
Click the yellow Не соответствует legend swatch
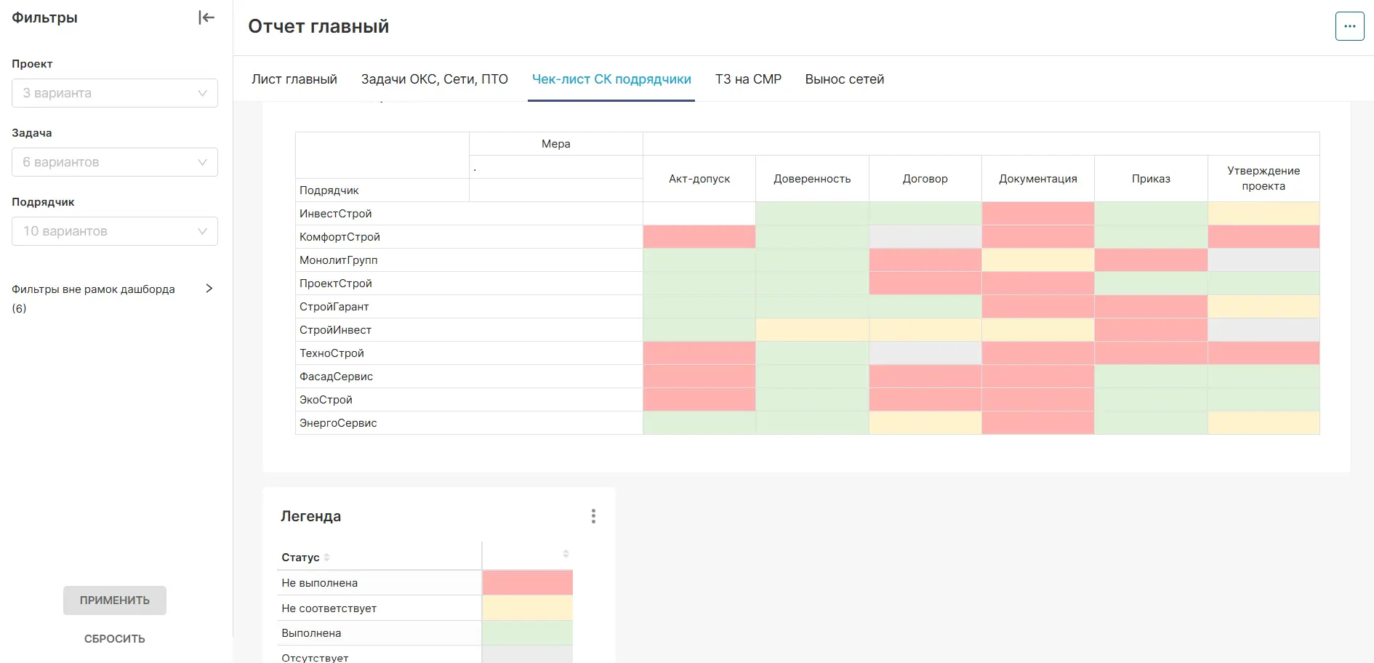[527, 608]
